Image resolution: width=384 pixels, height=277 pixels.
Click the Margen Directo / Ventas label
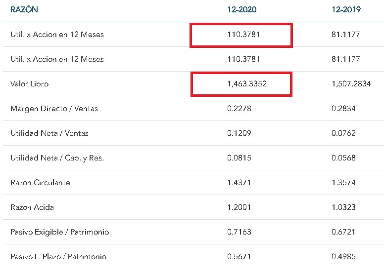(x=54, y=109)
